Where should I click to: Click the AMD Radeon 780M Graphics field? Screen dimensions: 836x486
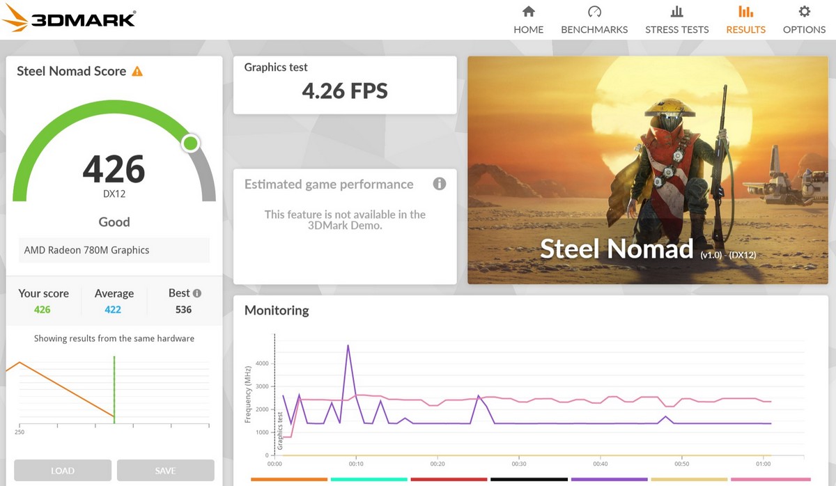tap(114, 250)
